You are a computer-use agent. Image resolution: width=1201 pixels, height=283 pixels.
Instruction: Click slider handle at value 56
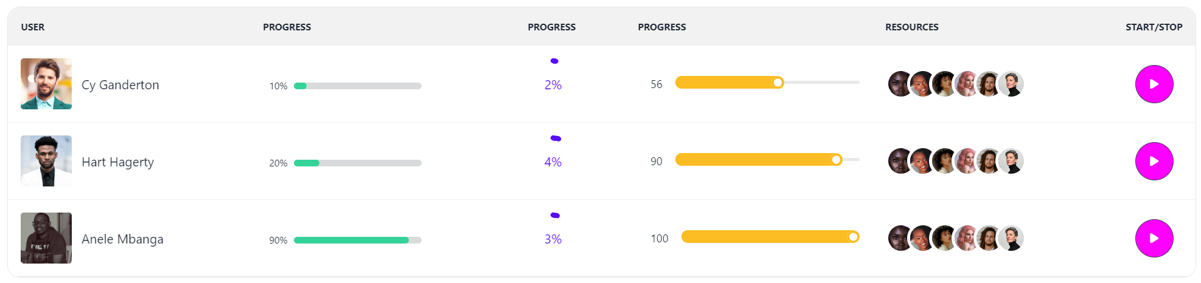tap(778, 83)
